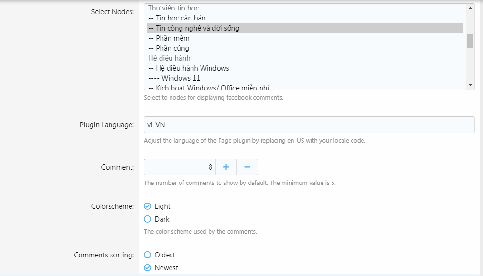Select the Light colorscheme option

148,206
